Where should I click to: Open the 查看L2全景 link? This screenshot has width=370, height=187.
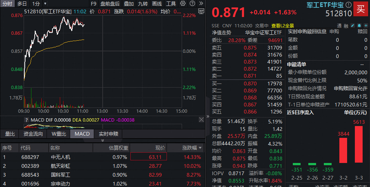tap(282, 26)
